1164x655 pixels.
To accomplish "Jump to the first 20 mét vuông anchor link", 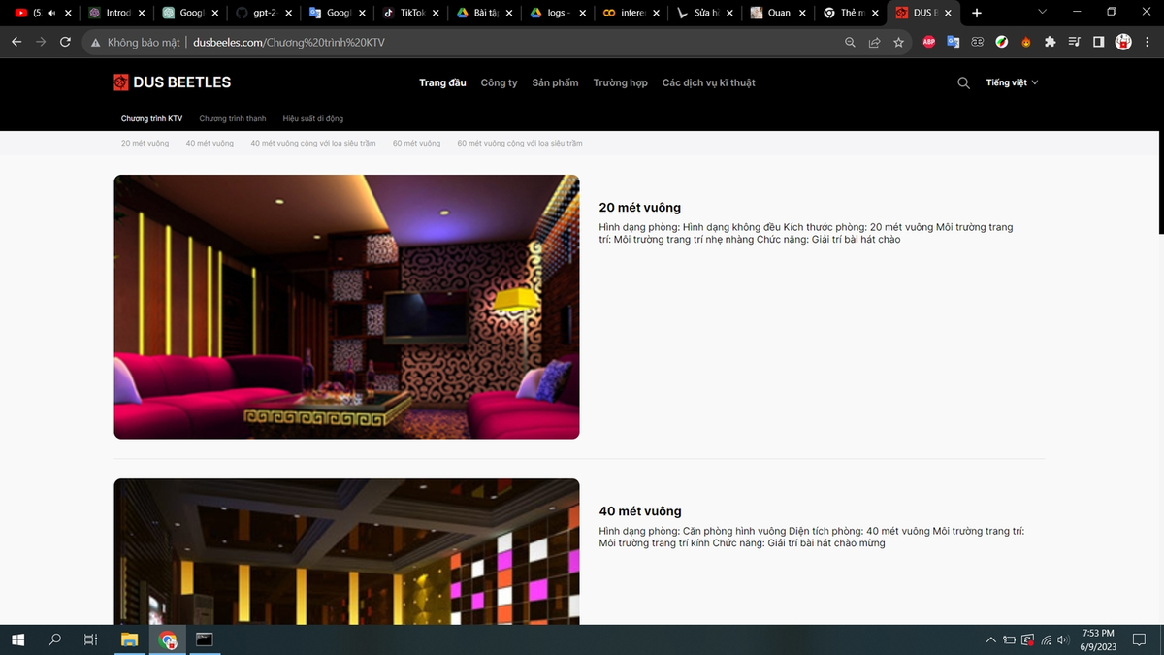I will tap(145, 143).
